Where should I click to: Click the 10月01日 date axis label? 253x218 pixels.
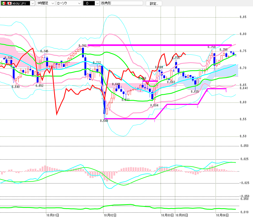click(x=53, y=215)
